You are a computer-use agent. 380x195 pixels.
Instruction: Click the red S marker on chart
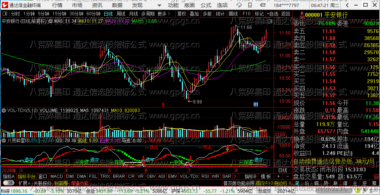click(x=163, y=105)
